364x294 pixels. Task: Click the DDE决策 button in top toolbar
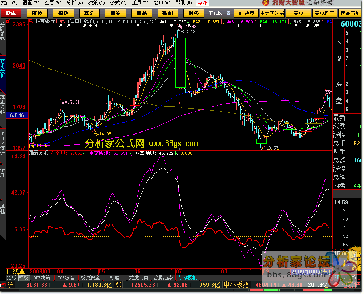(x=246, y=13)
